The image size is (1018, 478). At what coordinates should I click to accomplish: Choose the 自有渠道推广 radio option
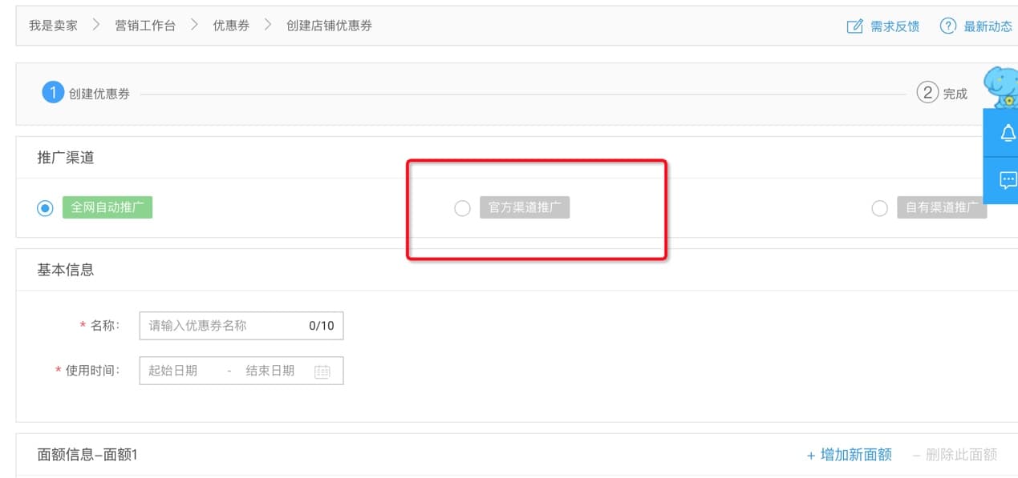(x=879, y=208)
